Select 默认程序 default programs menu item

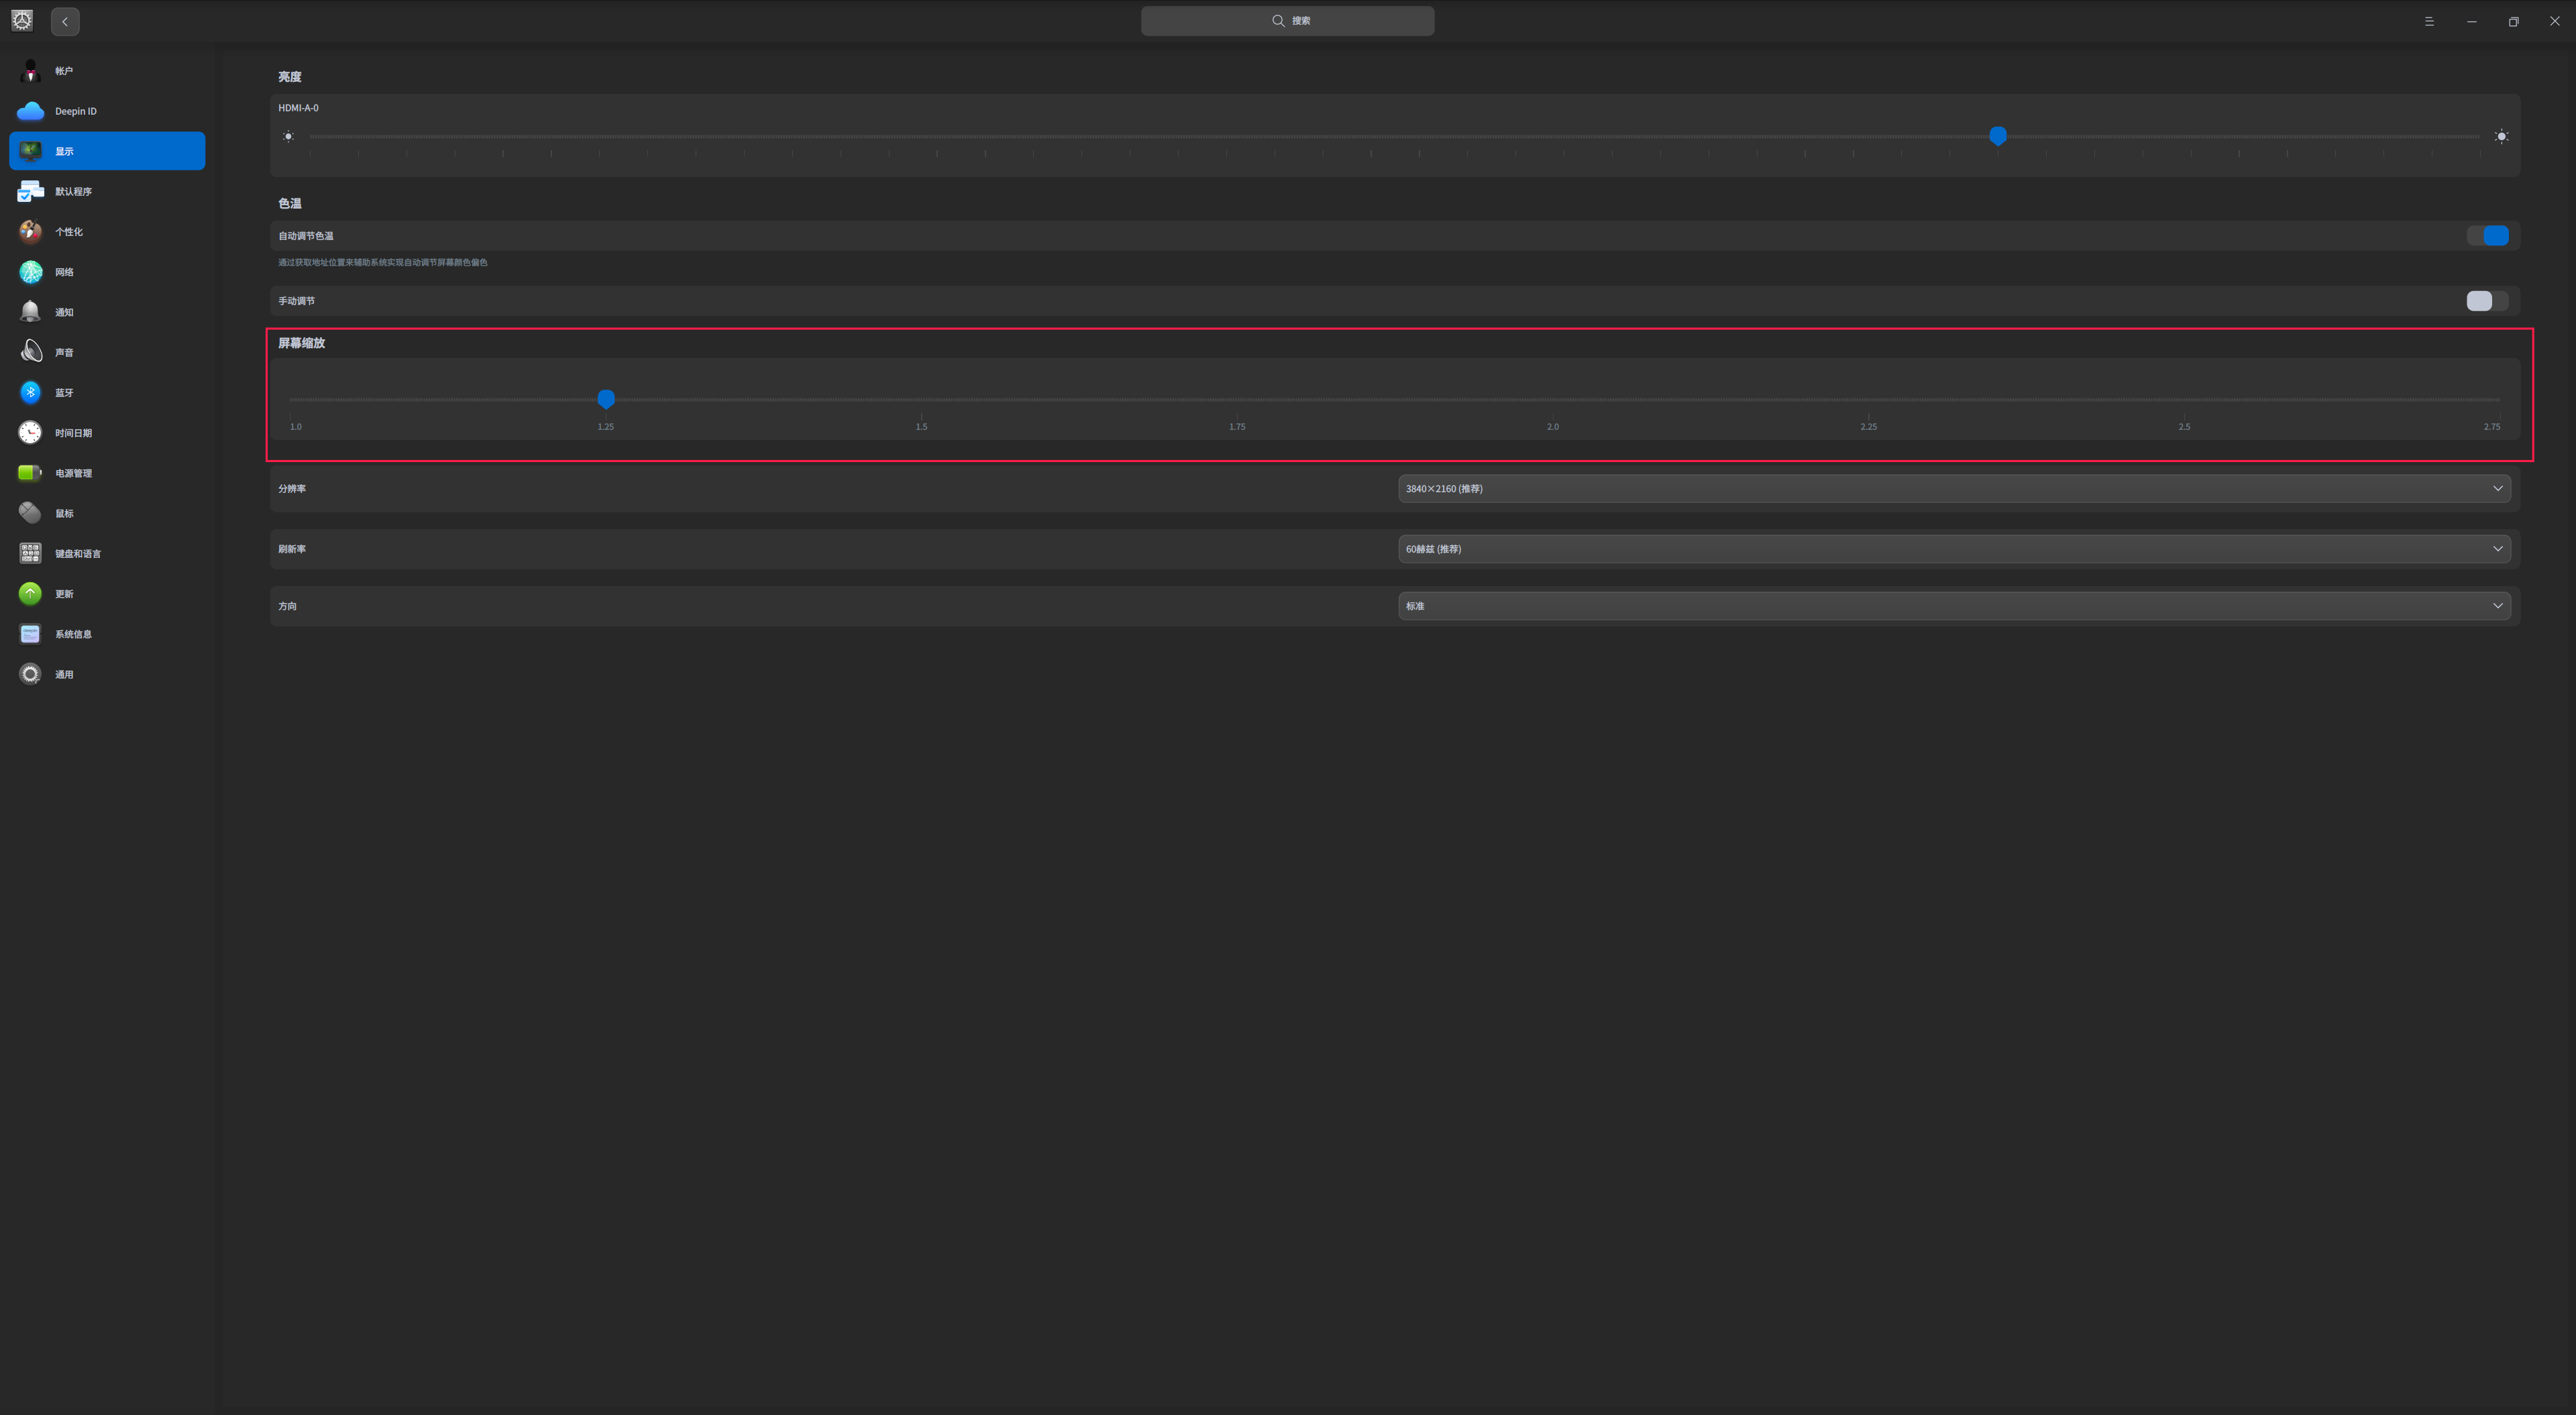coord(73,192)
